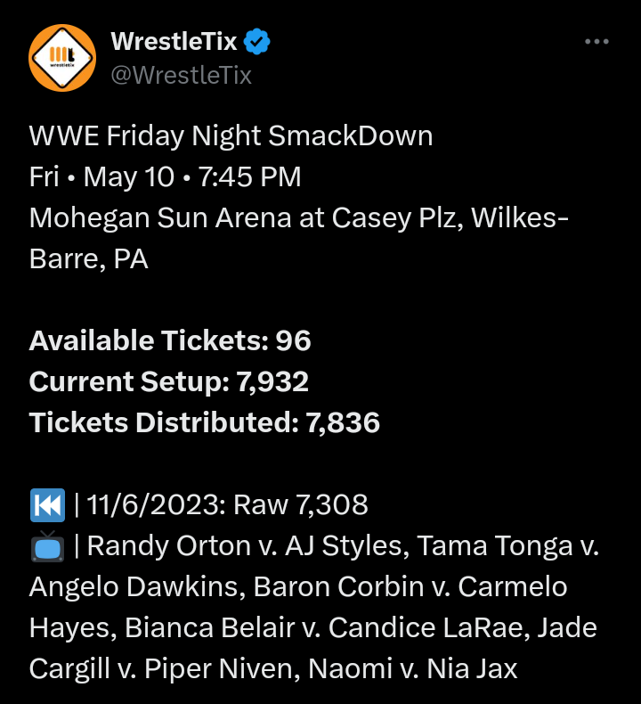Click the orange wrestletix logo diamond
Image resolution: width=641 pixels, height=704 pixels.
coord(62,58)
